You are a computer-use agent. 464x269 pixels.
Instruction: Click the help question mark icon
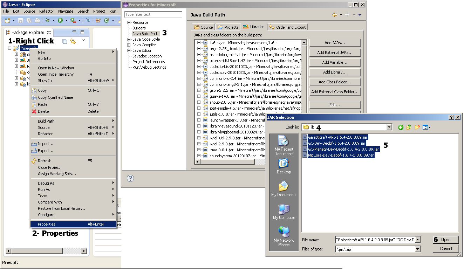[x=130, y=178]
